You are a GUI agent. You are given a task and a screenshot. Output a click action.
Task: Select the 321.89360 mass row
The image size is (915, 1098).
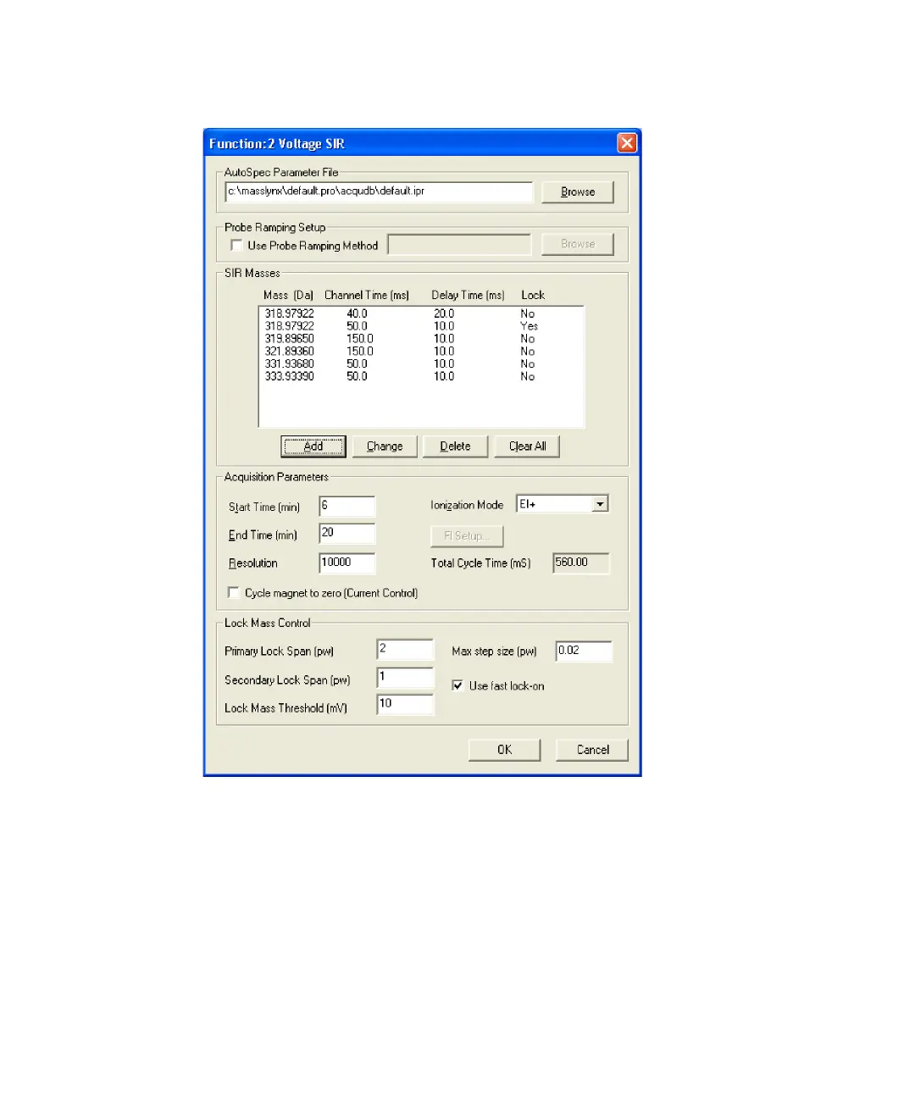point(420,351)
